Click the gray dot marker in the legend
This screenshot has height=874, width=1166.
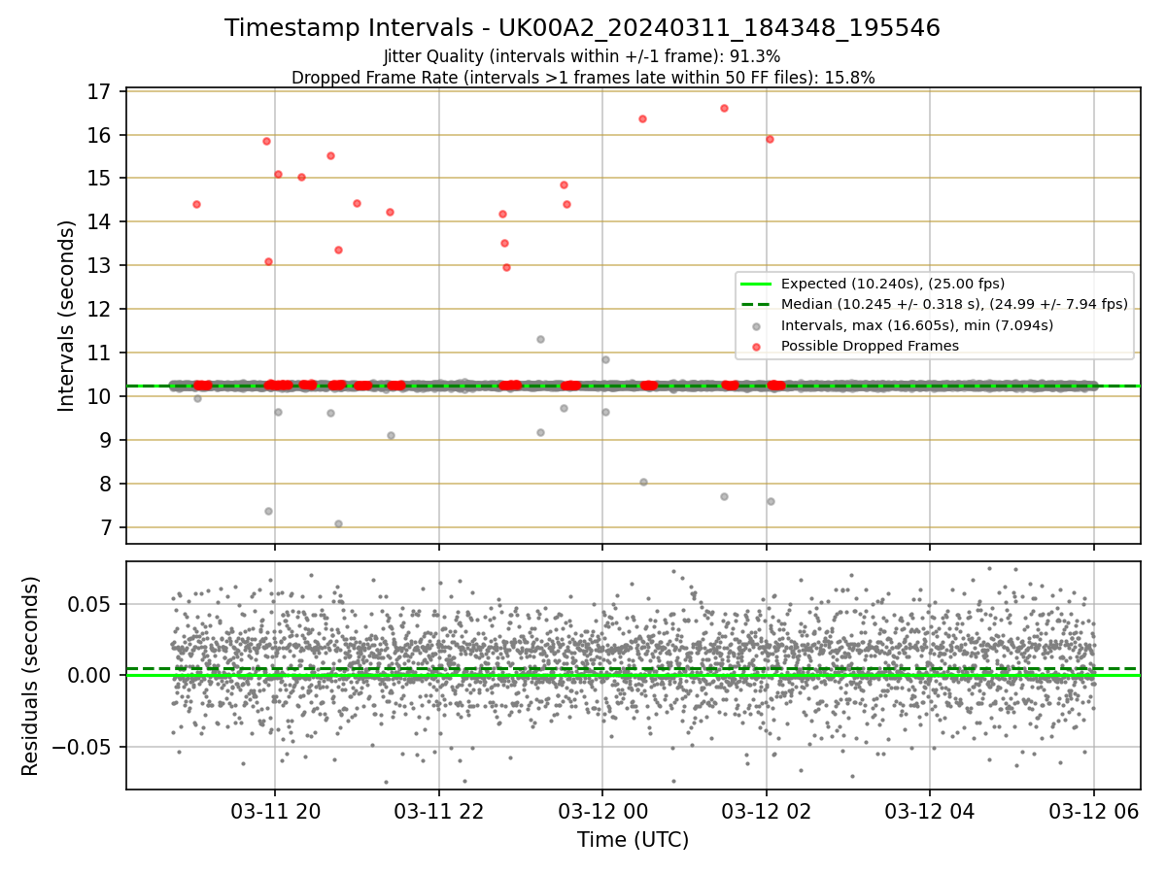click(x=756, y=325)
